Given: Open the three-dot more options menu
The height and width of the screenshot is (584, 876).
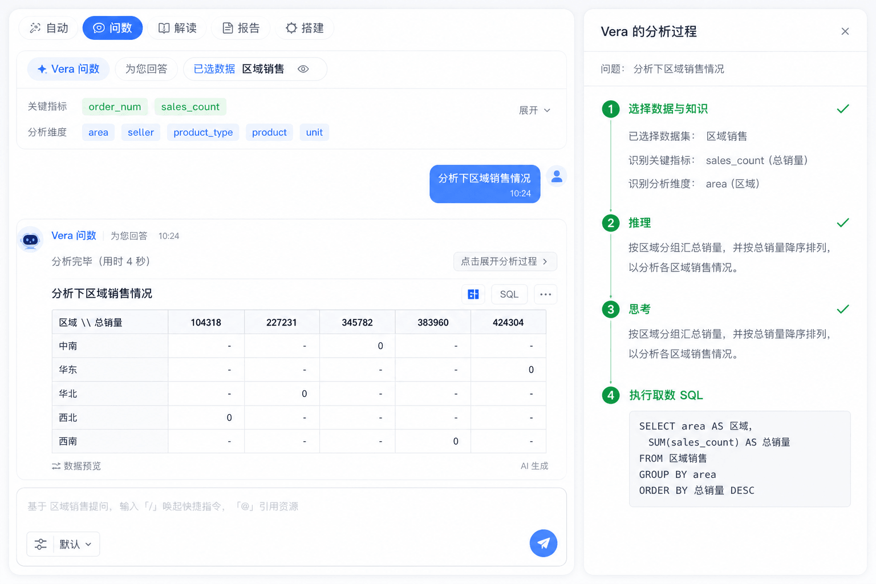Looking at the screenshot, I should [x=546, y=294].
